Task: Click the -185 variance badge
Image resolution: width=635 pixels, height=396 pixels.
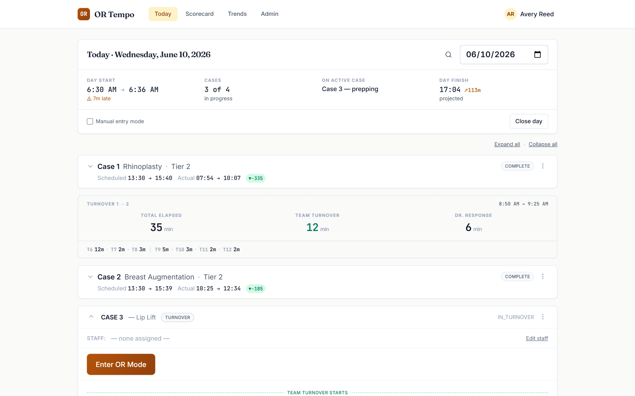Action: click(256, 289)
